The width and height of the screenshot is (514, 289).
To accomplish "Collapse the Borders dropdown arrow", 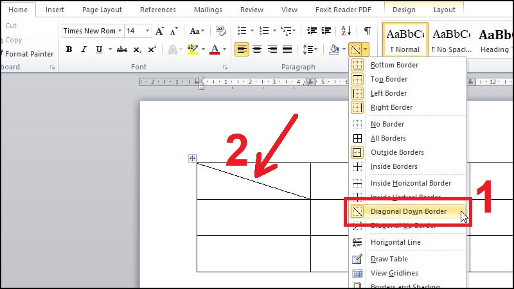I will point(366,49).
